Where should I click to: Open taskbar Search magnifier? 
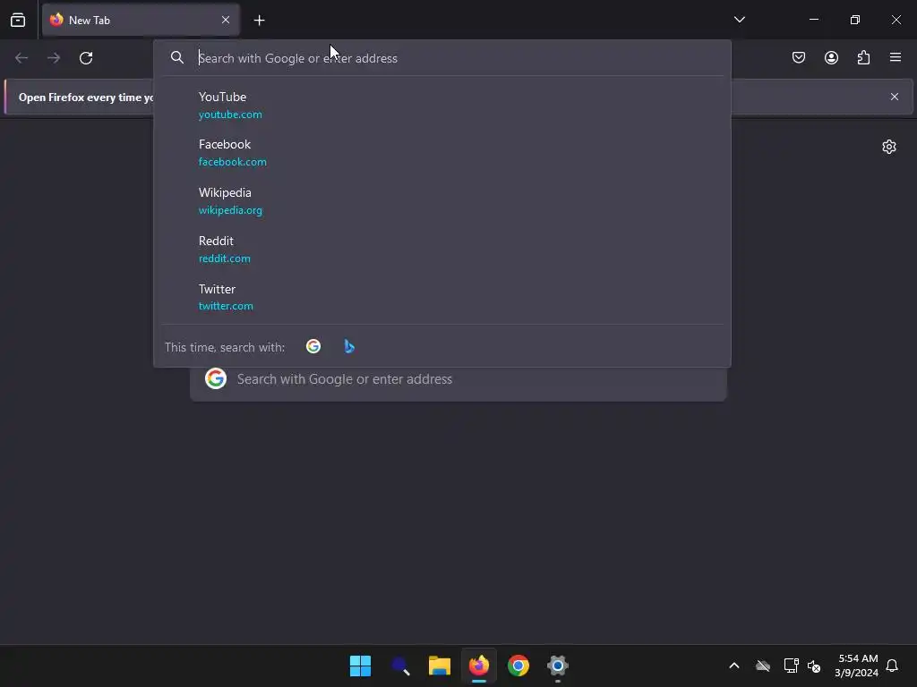click(400, 666)
